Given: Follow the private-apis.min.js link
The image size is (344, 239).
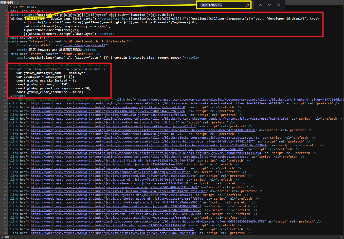Looking at the screenshot, I should click(x=115, y=202).
